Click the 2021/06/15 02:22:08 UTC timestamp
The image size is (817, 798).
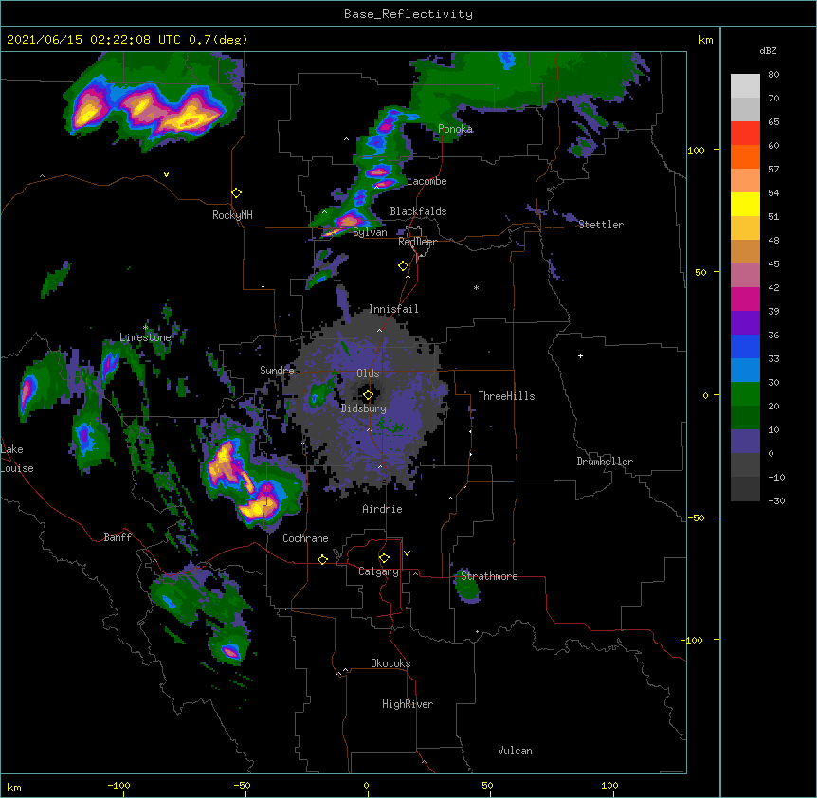click(x=93, y=40)
